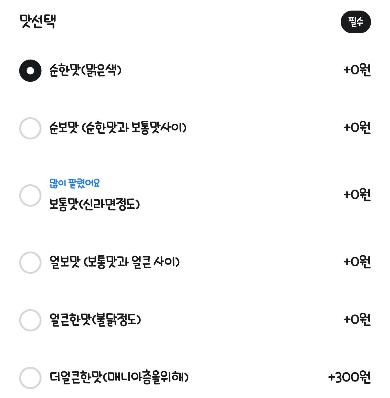The image size is (390, 398).
Task: Click the 많이 팔렸어요 popularity tag
Action: [x=75, y=183]
